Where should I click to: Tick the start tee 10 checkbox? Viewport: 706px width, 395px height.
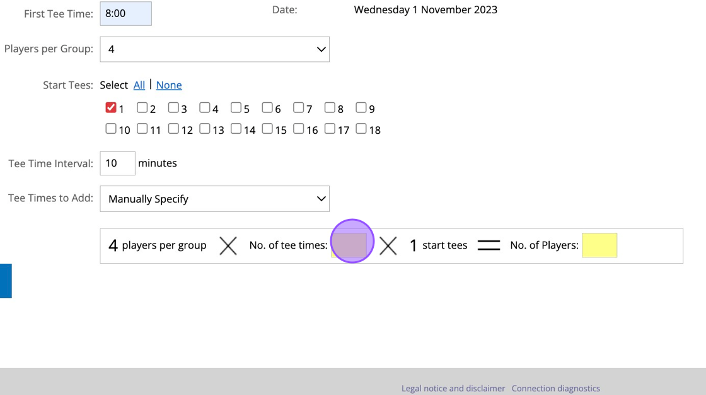click(111, 129)
